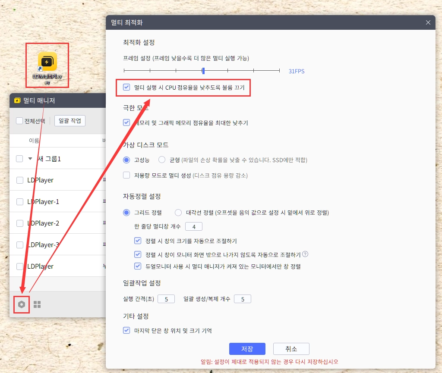Click the 실행 간격(초) input box
The width and height of the screenshot is (442, 373).
(166, 299)
